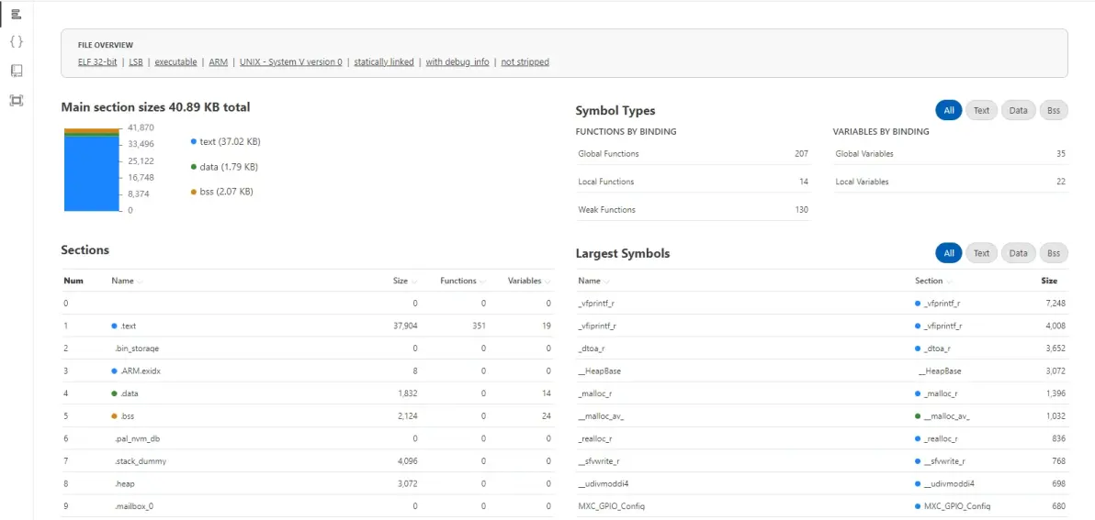Image resolution: width=1095 pixels, height=520 pixels.
Task: Toggle Largest Symbols filter to Data
Action: click(1018, 253)
